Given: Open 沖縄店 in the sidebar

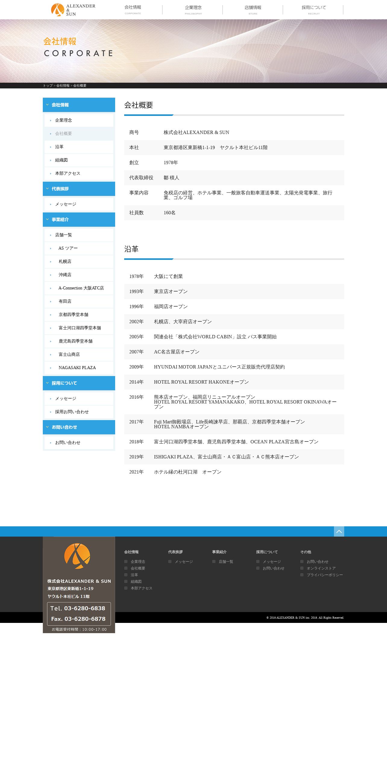Looking at the screenshot, I should coord(79,275).
